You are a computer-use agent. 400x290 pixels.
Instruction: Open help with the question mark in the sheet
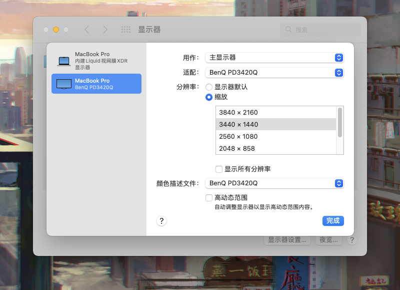(x=161, y=221)
